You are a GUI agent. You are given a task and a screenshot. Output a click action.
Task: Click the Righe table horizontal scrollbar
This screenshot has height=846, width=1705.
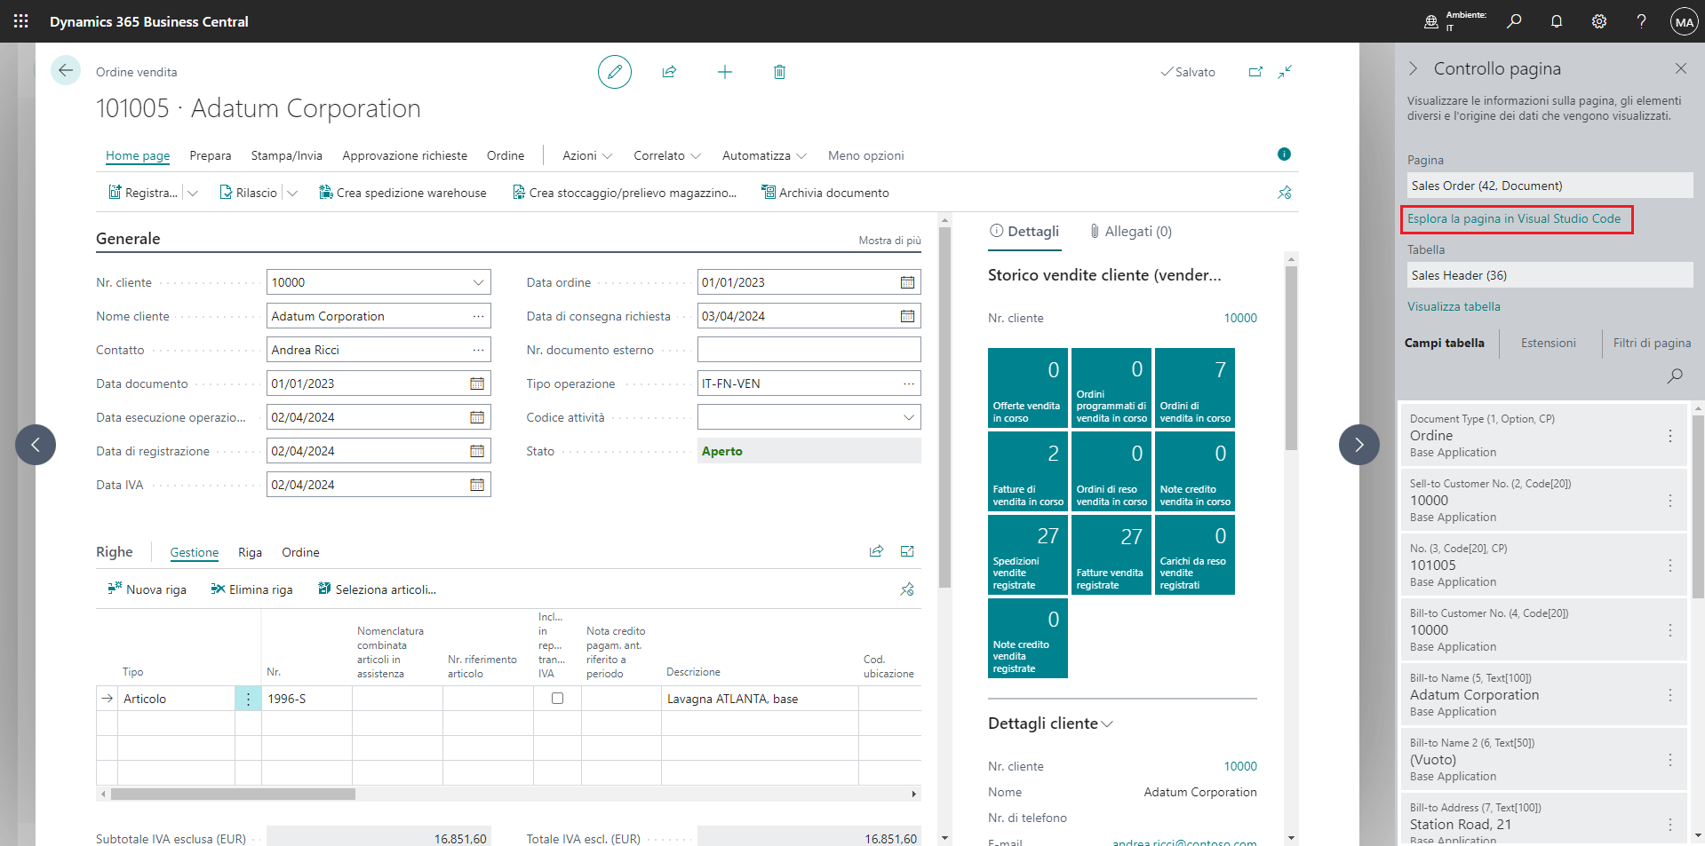pos(233,794)
